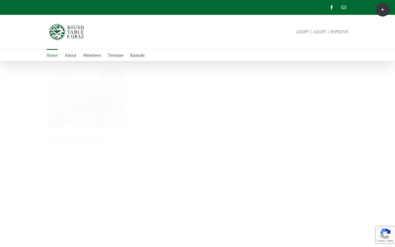This screenshot has width=395, height=247.
Task: Click the Round Table 8 Graz logo
Action: click(66, 32)
